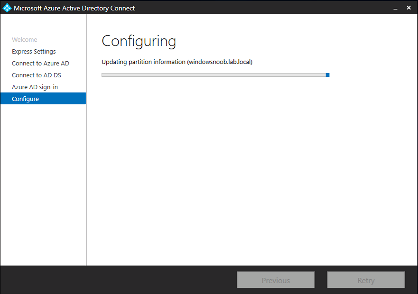Click the Previous button
The image size is (418, 294).
click(x=276, y=280)
